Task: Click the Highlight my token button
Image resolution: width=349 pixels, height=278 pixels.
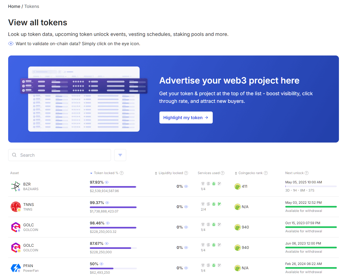Action: [186, 118]
